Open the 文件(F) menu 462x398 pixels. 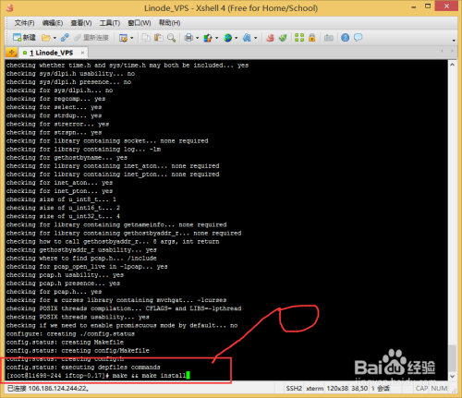click(x=24, y=23)
